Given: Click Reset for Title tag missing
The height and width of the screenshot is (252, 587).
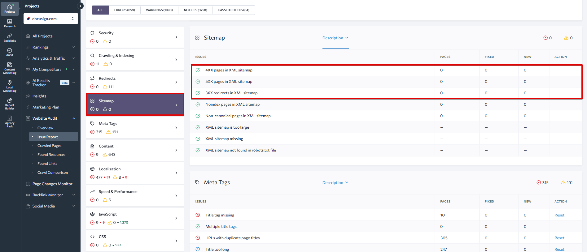Looking at the screenshot, I should [559, 215].
